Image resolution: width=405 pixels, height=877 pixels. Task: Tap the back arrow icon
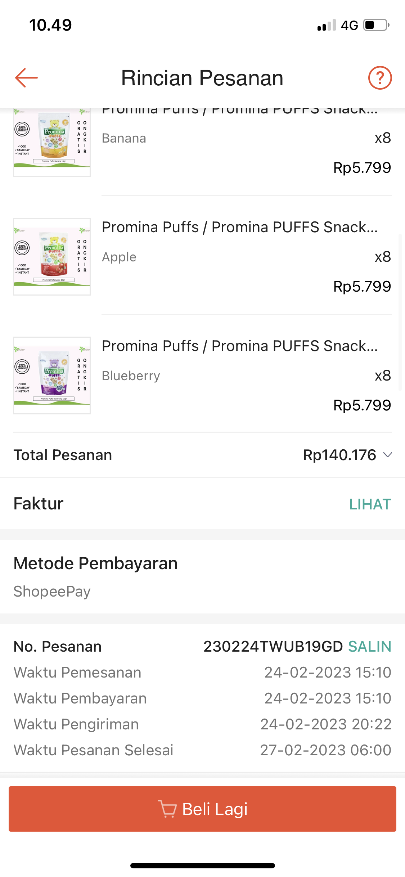pyautogui.click(x=26, y=78)
